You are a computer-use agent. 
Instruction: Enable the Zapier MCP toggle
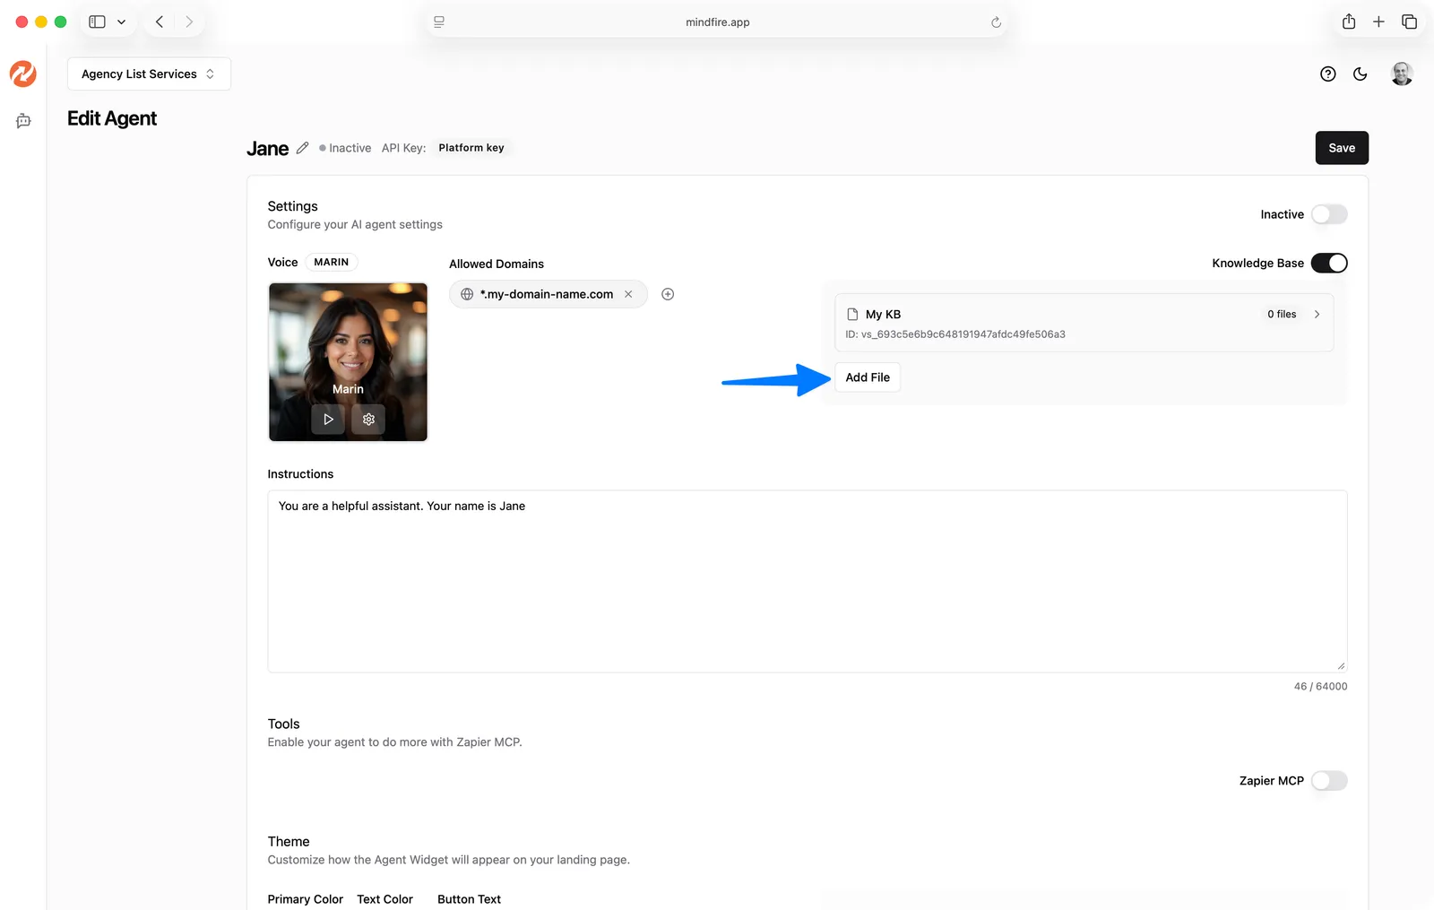1328,781
